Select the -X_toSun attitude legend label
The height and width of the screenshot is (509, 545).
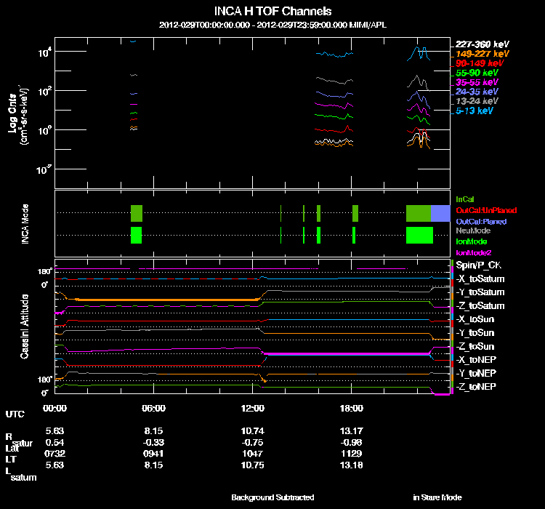[x=477, y=319]
